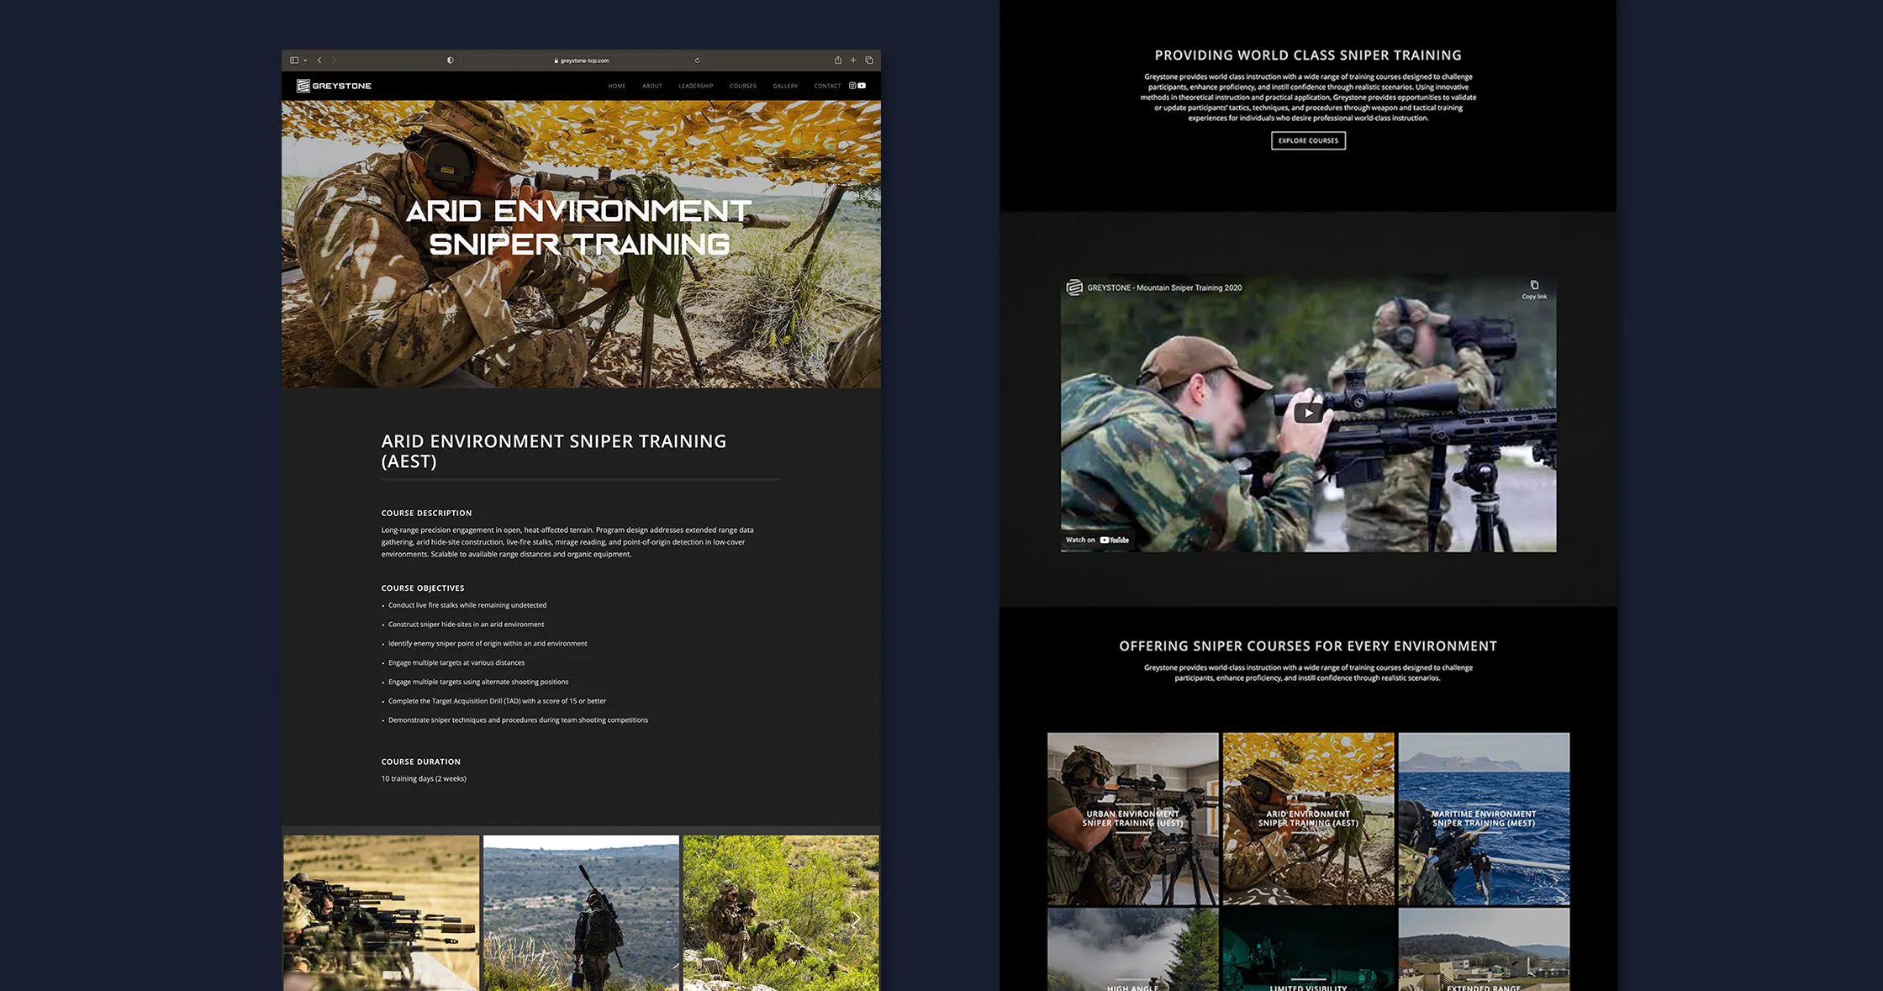Click 'Engage multiple targets at various distances'
Viewport: 1883px width, 991px height.
pyautogui.click(x=456, y=662)
